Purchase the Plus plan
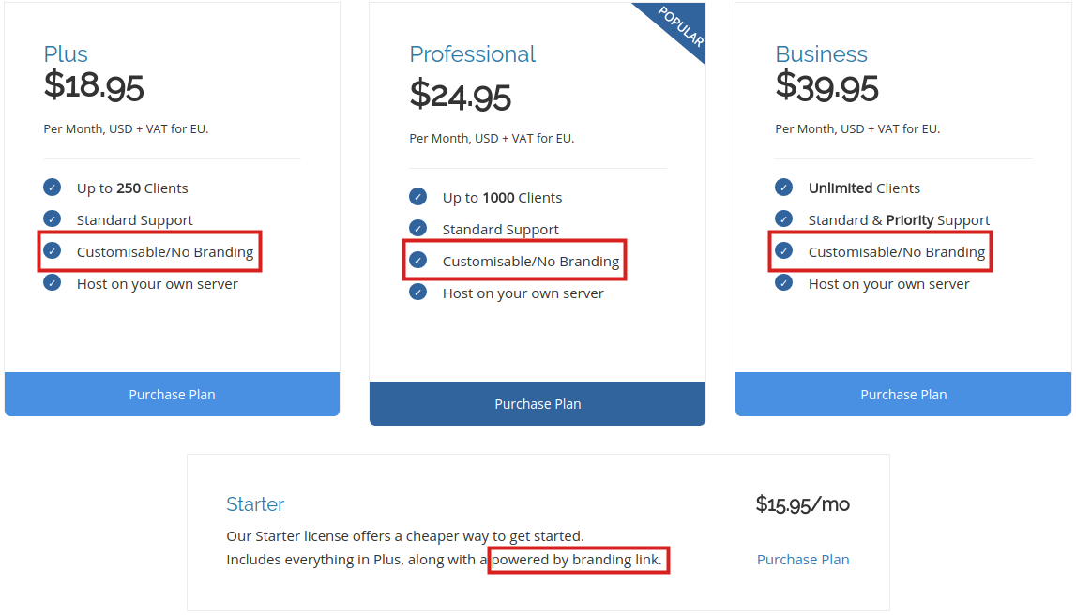This screenshot has width=1076, height=616. pos(172,395)
